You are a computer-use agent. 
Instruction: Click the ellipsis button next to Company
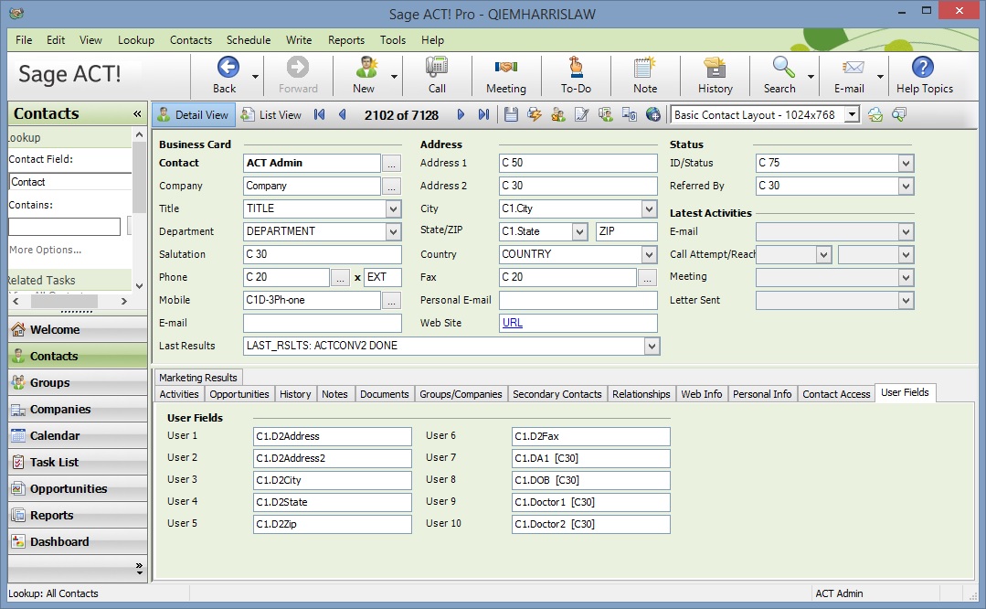391,187
